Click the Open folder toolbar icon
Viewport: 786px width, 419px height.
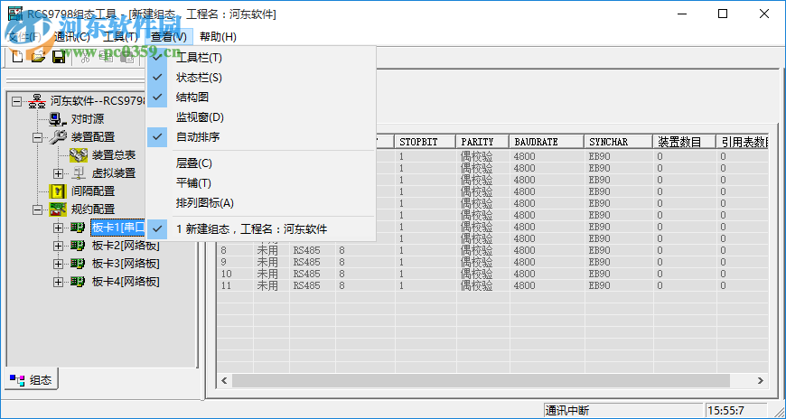click(38, 57)
